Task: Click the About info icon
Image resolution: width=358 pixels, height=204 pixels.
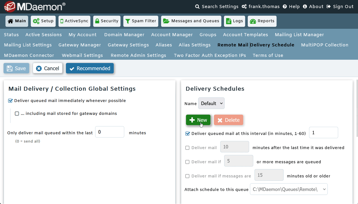Action: click(x=305, y=7)
